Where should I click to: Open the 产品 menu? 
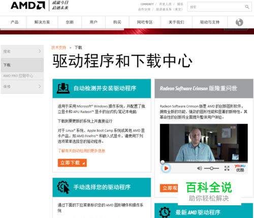click(x=15, y=22)
